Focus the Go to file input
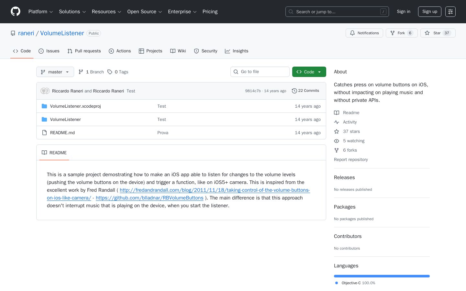 (x=260, y=72)
